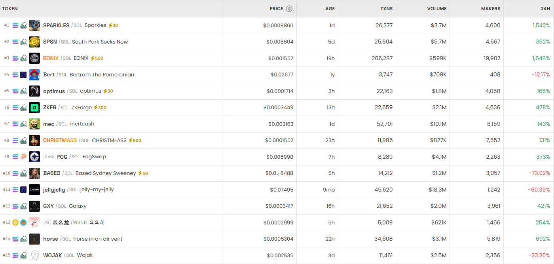The width and height of the screenshot is (554, 264).
Task: Click the Raydium DEX icon in Bert row
Action: [23, 75]
